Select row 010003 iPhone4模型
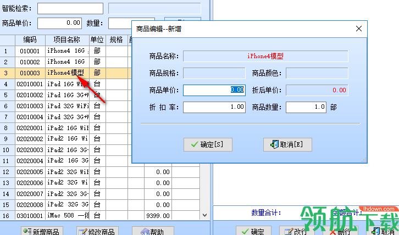Screen dimensions: 399x235 coord(65,73)
